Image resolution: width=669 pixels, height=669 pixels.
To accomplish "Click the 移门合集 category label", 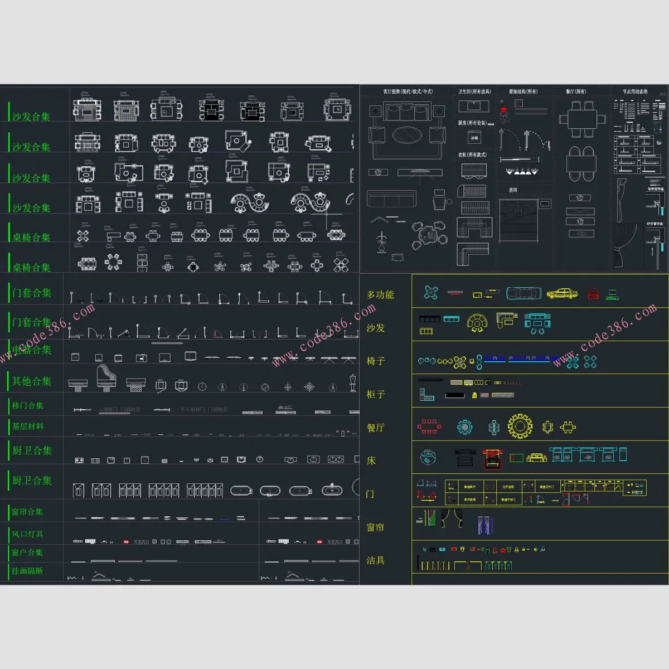I will pyautogui.click(x=28, y=405).
